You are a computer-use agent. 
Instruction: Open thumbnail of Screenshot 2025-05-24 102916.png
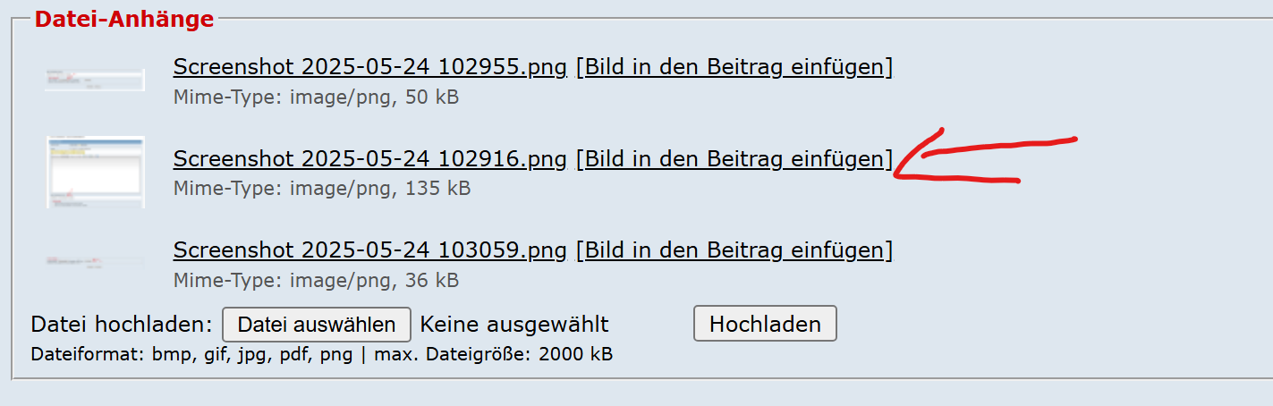[96, 172]
